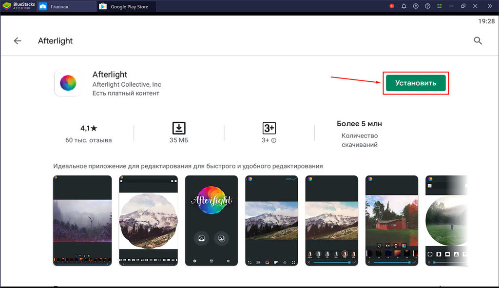Click the 3+ age rating badge

tap(269, 128)
